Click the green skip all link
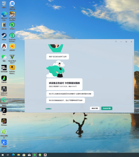The height and width of the screenshot is (157, 139). [48, 109]
